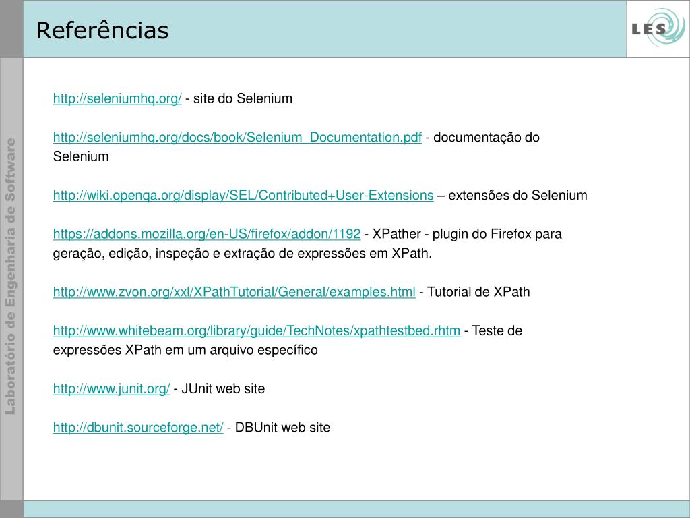
Task: Open the www.junit.org link
Action: pos(111,389)
